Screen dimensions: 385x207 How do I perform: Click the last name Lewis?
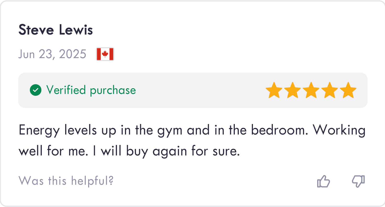(76, 30)
